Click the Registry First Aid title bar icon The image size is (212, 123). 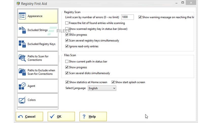coord(18,3)
